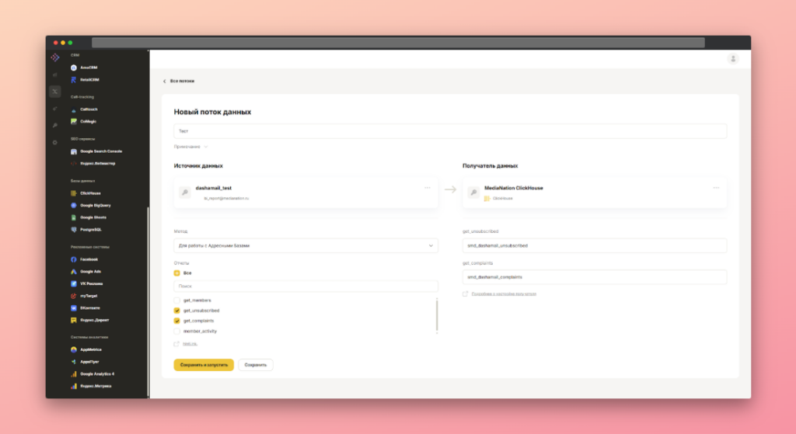Open MediaNation ClickHouse card options menu
Image resolution: width=796 pixels, height=434 pixels.
(716, 188)
